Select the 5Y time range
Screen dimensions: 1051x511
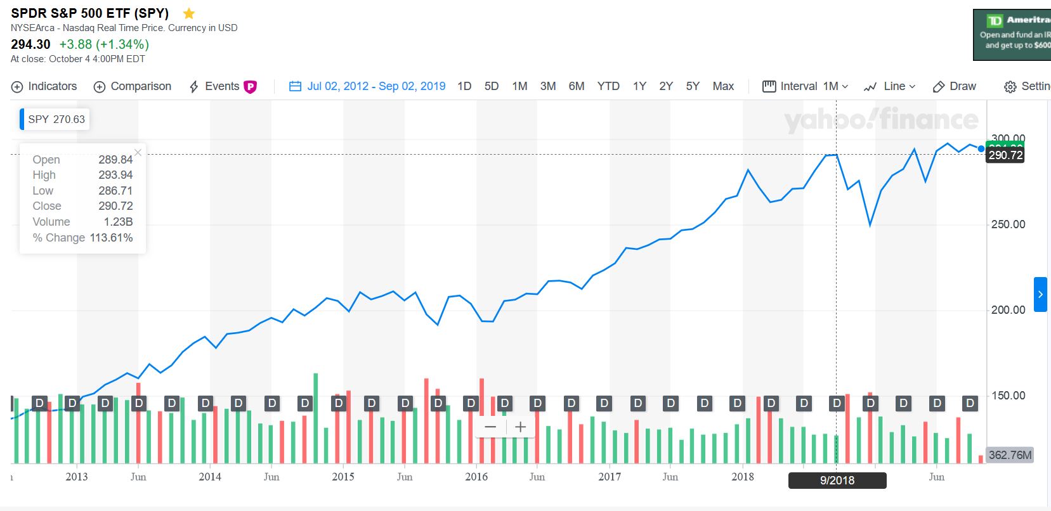(x=693, y=86)
